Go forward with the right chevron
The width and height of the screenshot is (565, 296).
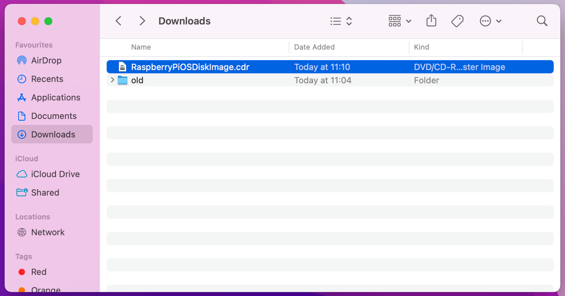click(x=142, y=21)
